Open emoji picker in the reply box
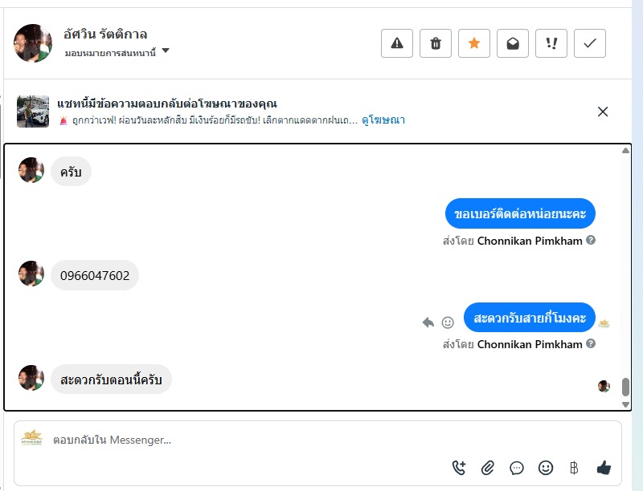643x491 pixels. [x=546, y=468]
